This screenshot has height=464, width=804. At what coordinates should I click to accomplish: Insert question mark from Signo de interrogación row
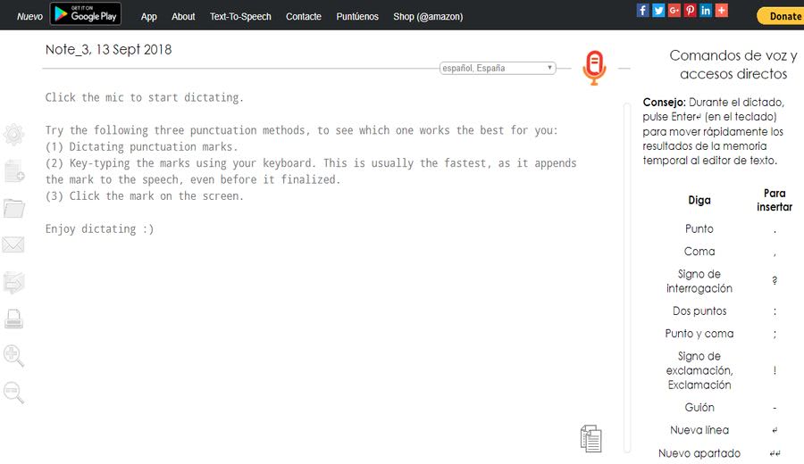pyautogui.click(x=775, y=281)
